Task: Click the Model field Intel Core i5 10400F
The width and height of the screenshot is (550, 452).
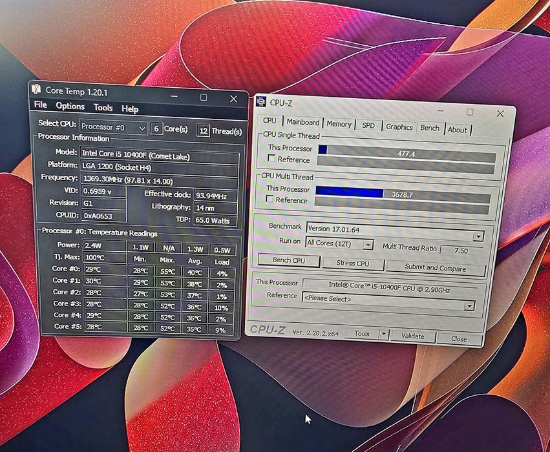Action: coord(160,155)
